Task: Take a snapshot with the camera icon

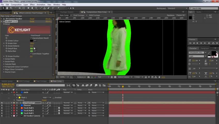Action: tap(89, 77)
